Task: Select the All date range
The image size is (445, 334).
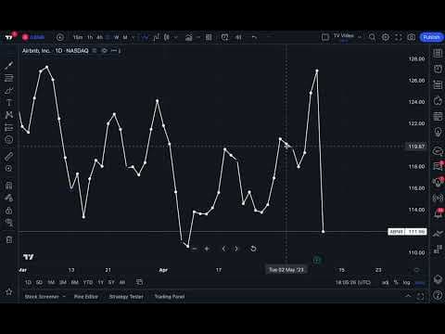Action: click(x=122, y=282)
